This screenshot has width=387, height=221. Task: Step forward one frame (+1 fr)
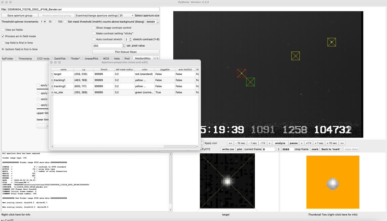(308, 143)
